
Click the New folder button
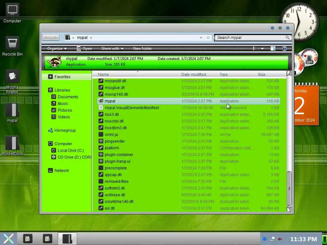click(x=142, y=48)
